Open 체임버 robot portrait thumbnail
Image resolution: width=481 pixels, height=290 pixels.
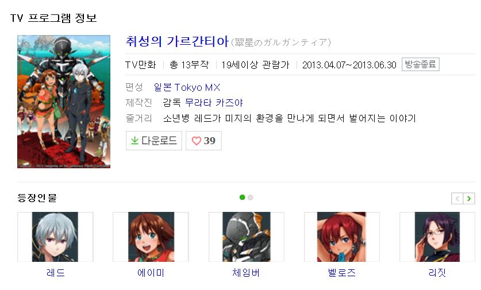pos(247,237)
